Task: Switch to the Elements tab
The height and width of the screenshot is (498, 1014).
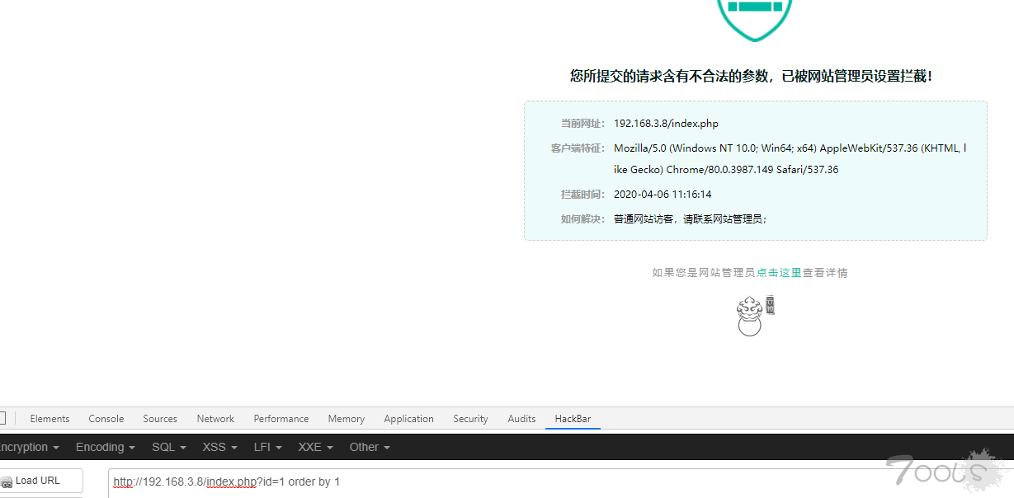Action: [x=50, y=419]
